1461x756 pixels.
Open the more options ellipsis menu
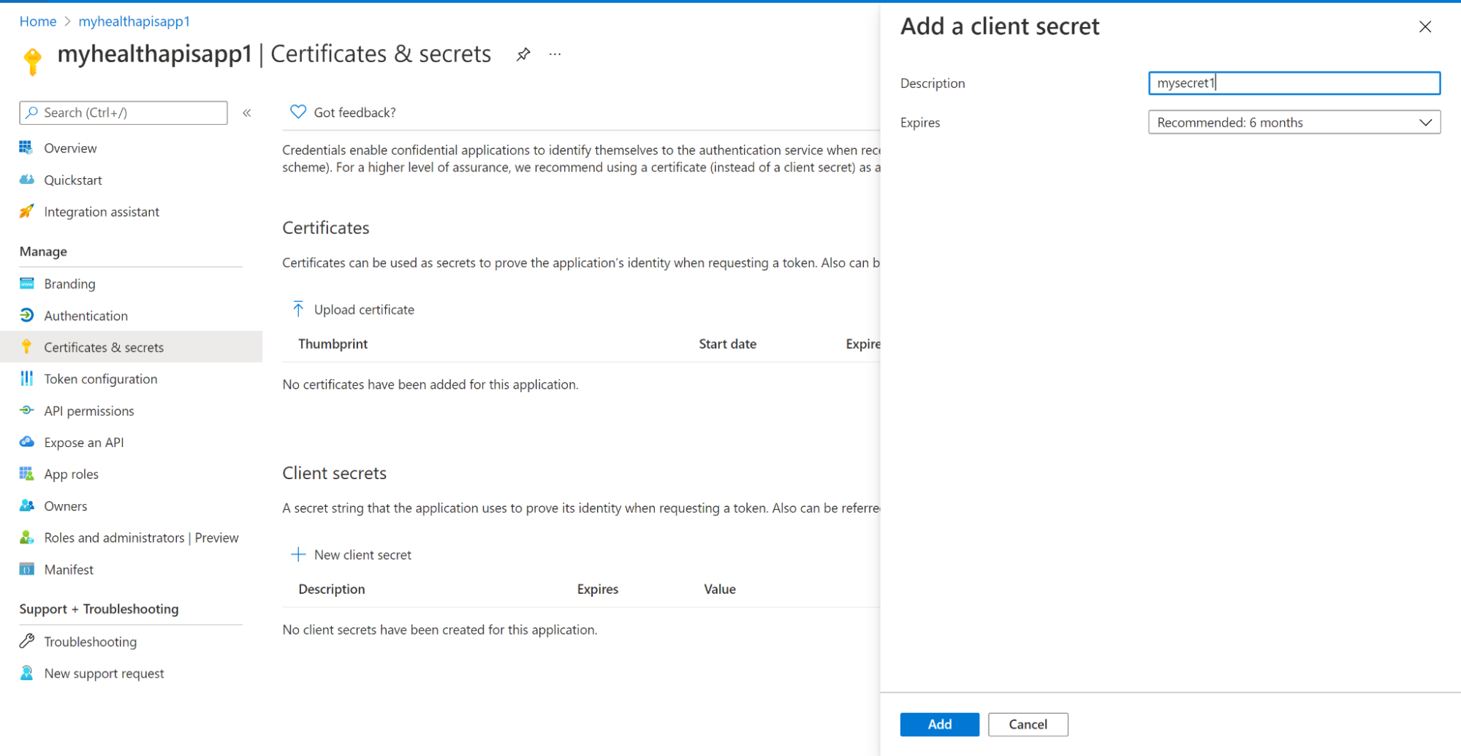[554, 53]
